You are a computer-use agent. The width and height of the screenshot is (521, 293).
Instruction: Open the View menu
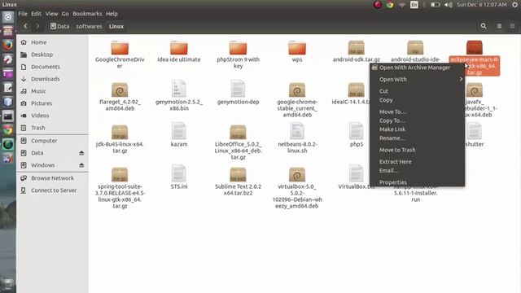point(51,14)
